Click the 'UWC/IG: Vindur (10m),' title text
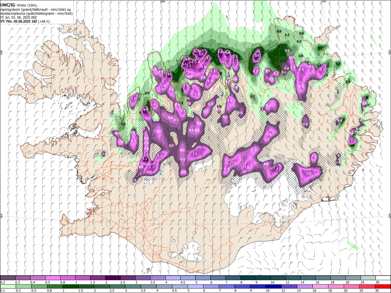 19,5
